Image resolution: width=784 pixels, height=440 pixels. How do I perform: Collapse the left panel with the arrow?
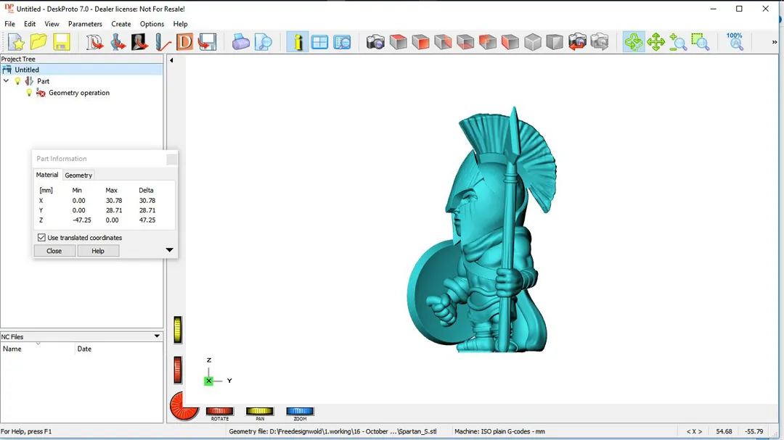(x=171, y=60)
